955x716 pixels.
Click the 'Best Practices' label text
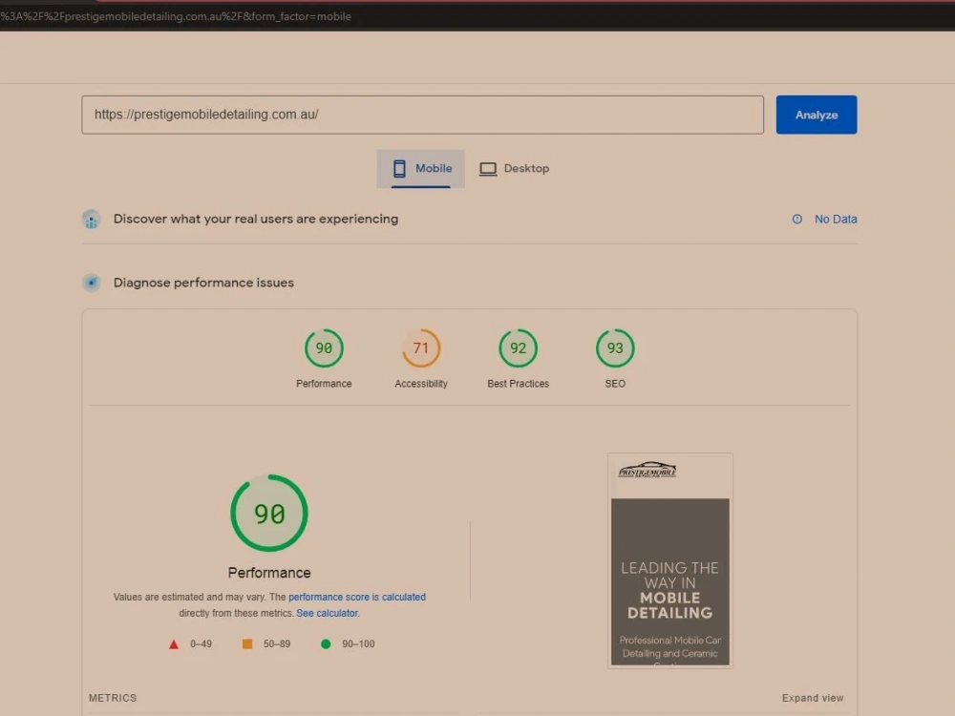point(519,384)
